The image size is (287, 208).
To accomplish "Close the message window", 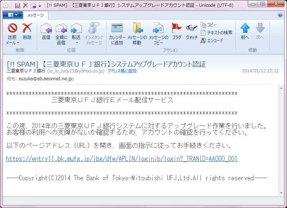I will point(276,4).
